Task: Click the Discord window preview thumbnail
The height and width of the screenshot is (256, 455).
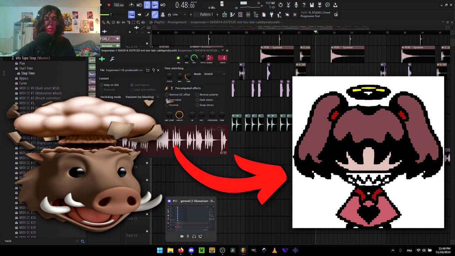Action: [191, 218]
